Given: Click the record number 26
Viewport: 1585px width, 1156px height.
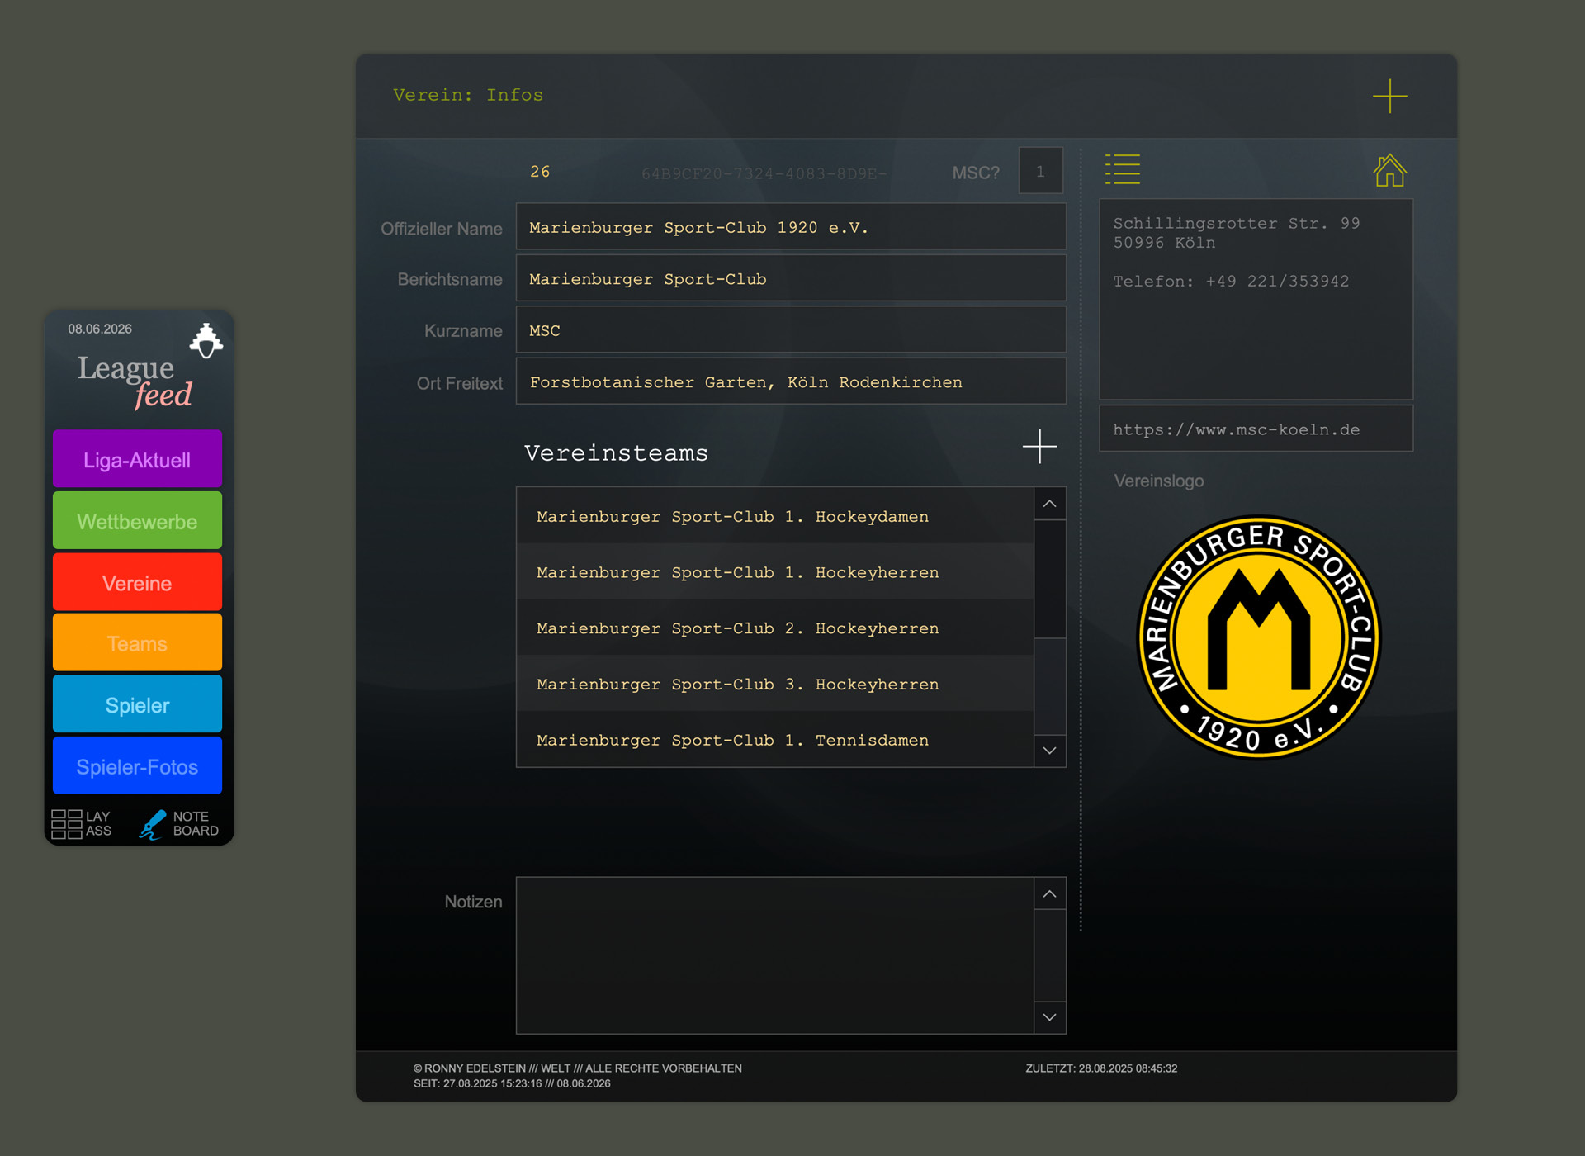Looking at the screenshot, I should pyautogui.click(x=540, y=172).
